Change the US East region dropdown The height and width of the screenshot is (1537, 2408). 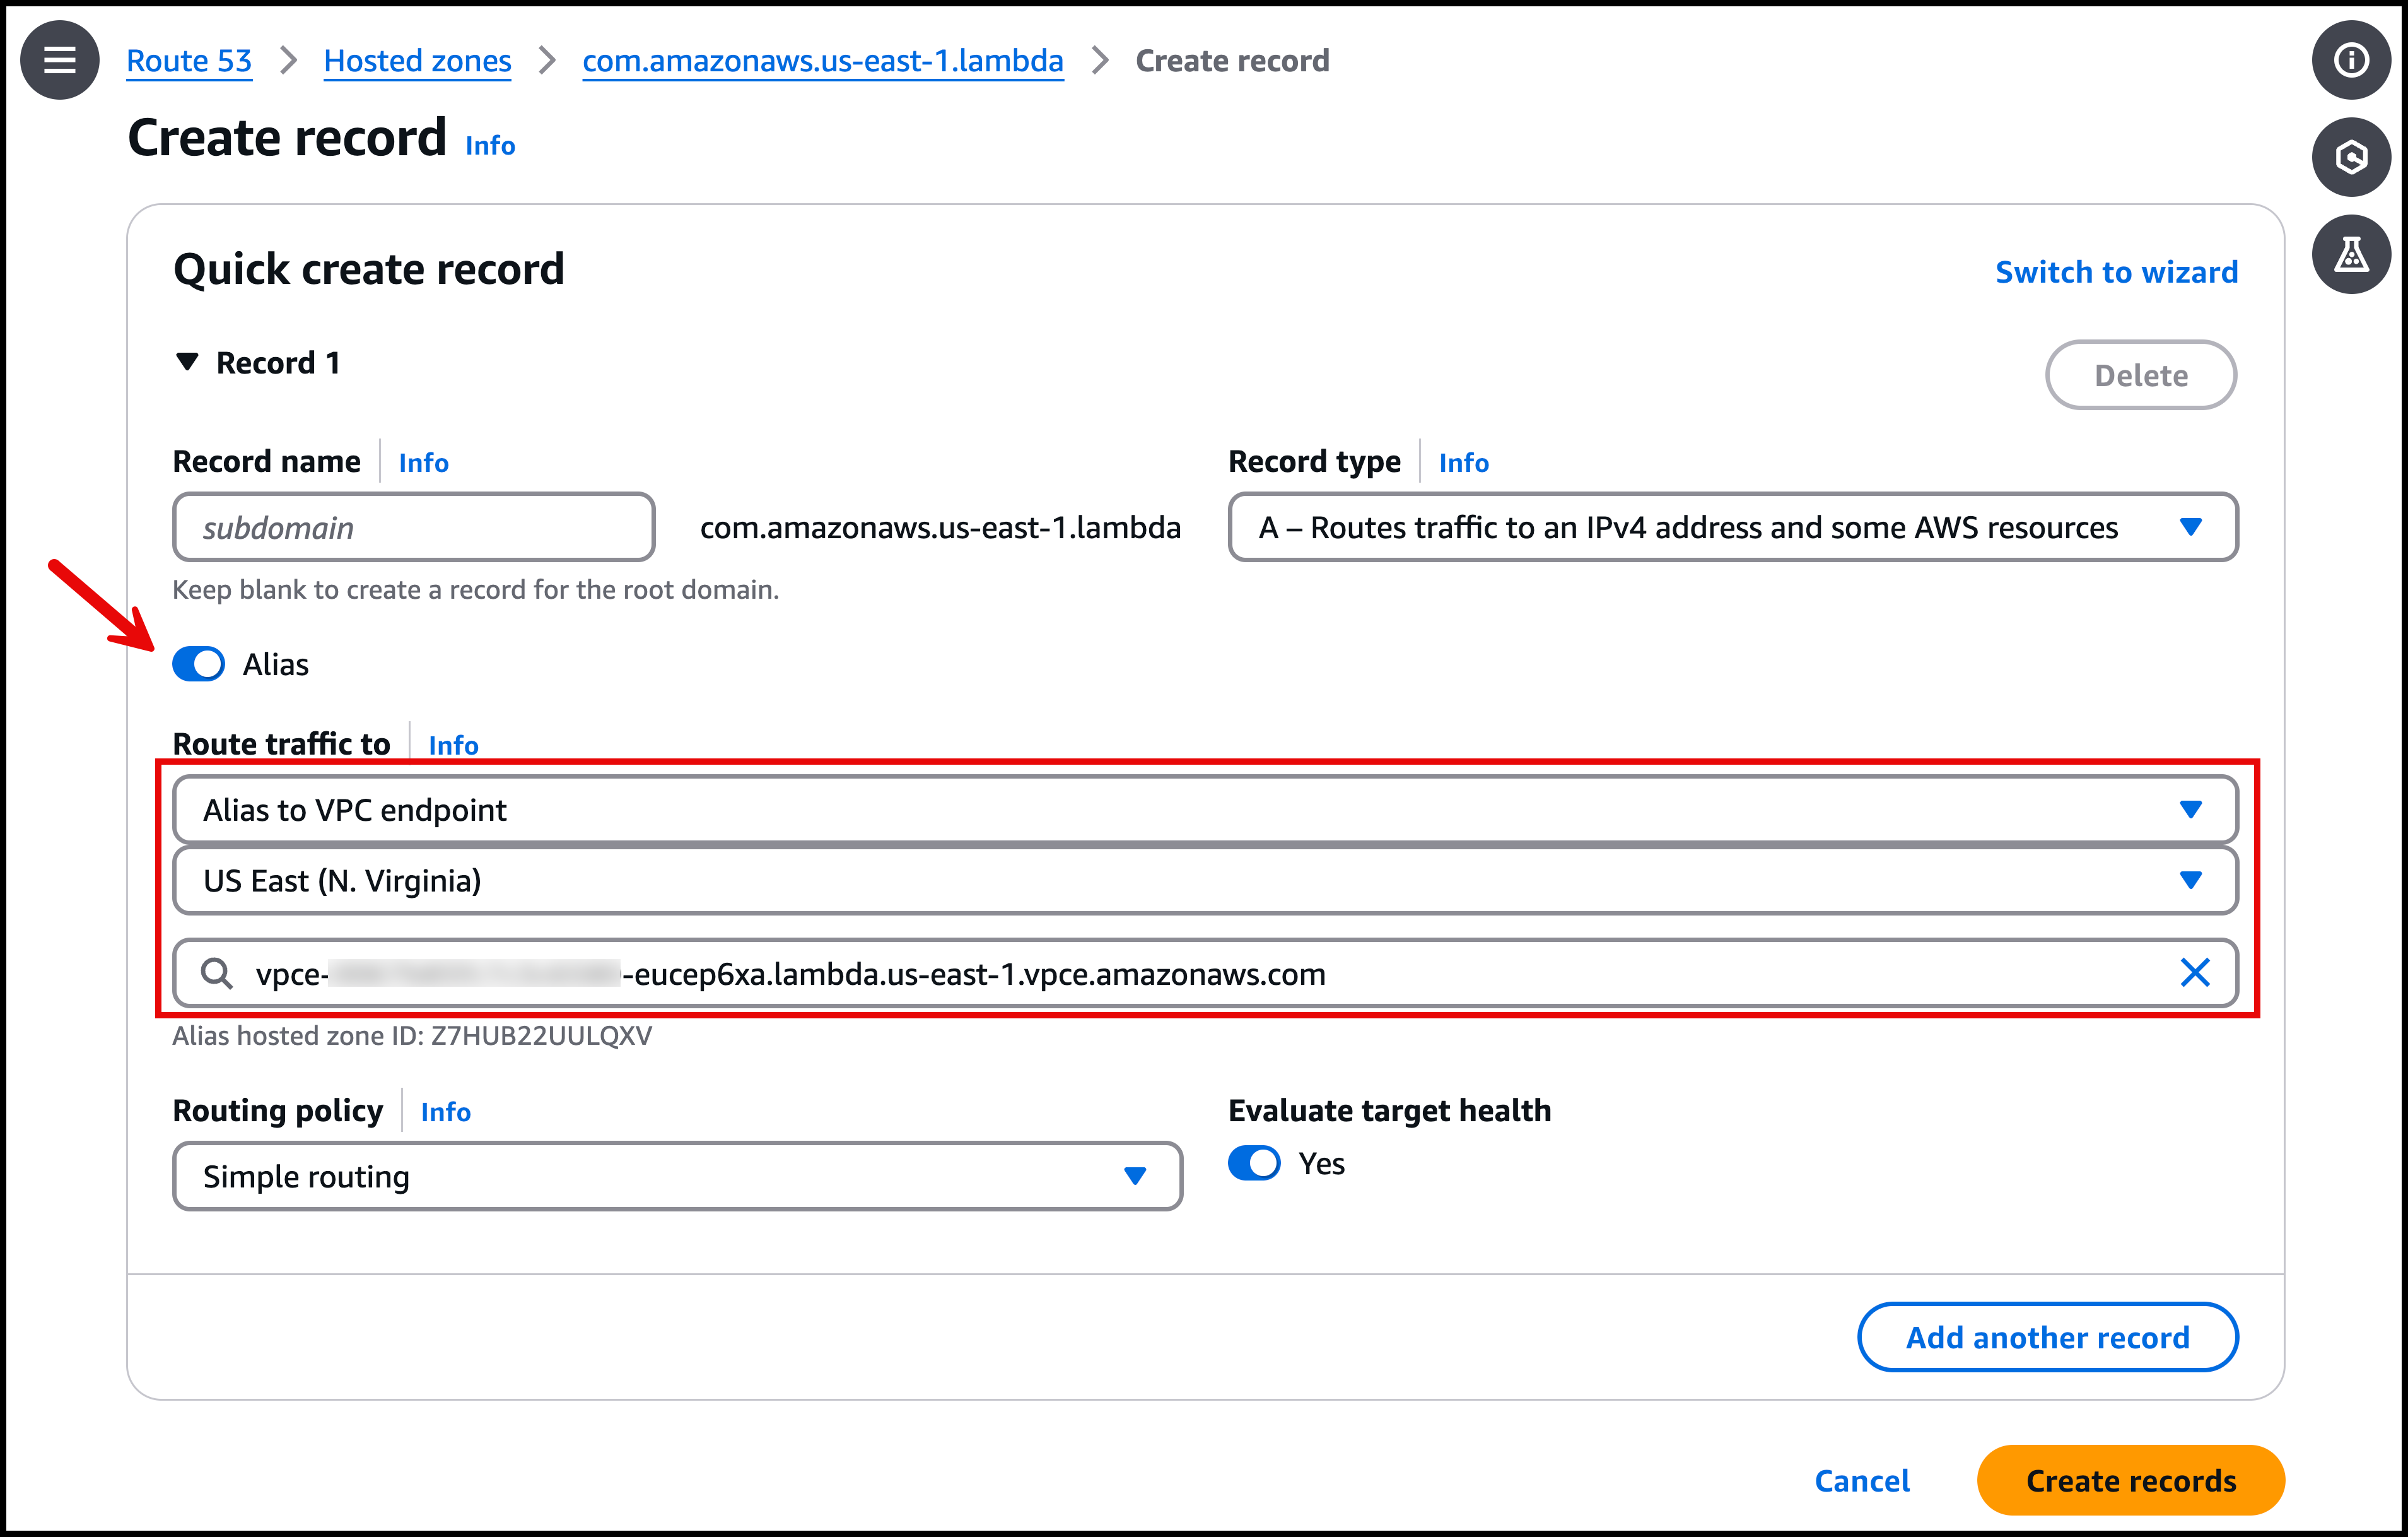pyautogui.click(x=1204, y=881)
